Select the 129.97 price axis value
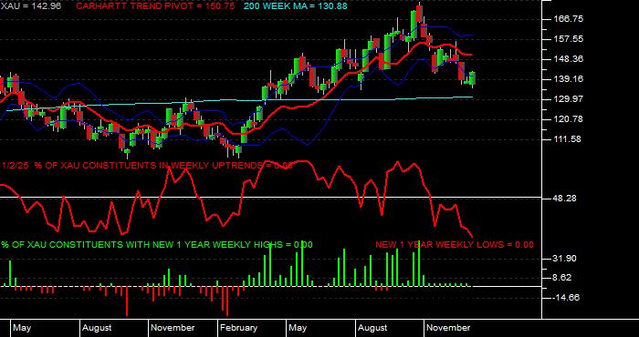639x337 pixels. point(569,99)
